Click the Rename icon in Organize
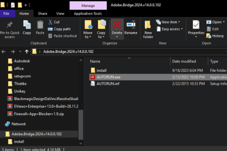 [x=131, y=25]
